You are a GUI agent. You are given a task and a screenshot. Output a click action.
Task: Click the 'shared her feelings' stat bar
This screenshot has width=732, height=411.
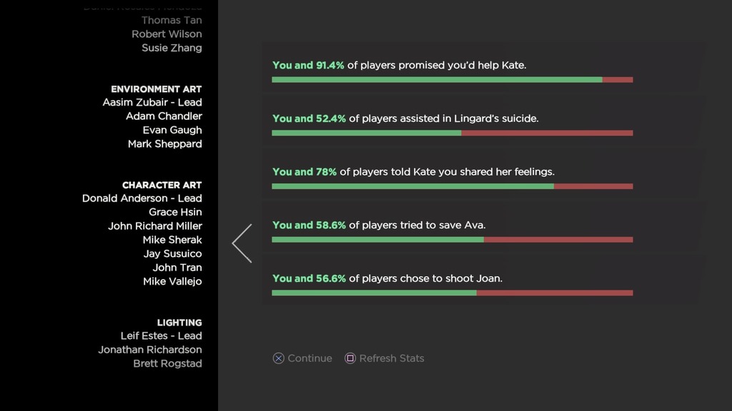pyautogui.click(x=452, y=186)
